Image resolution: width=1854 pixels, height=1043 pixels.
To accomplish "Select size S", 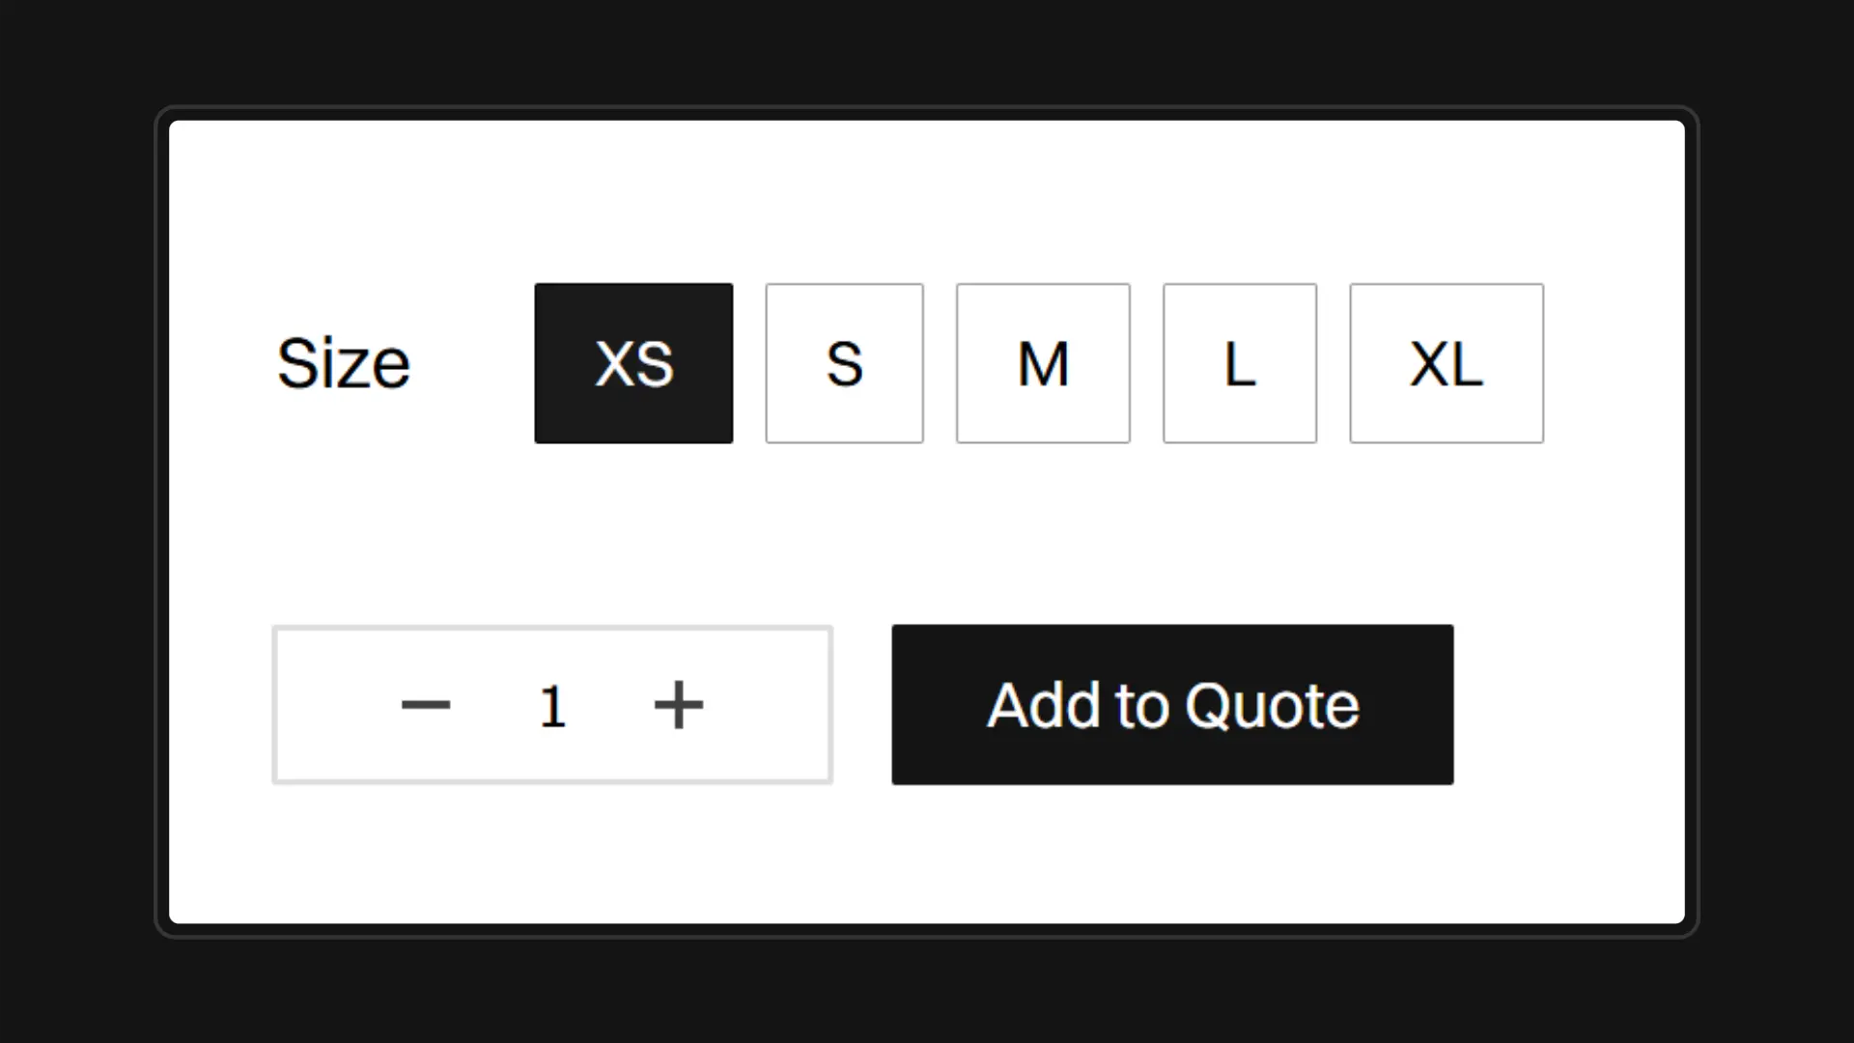I will [x=844, y=363].
